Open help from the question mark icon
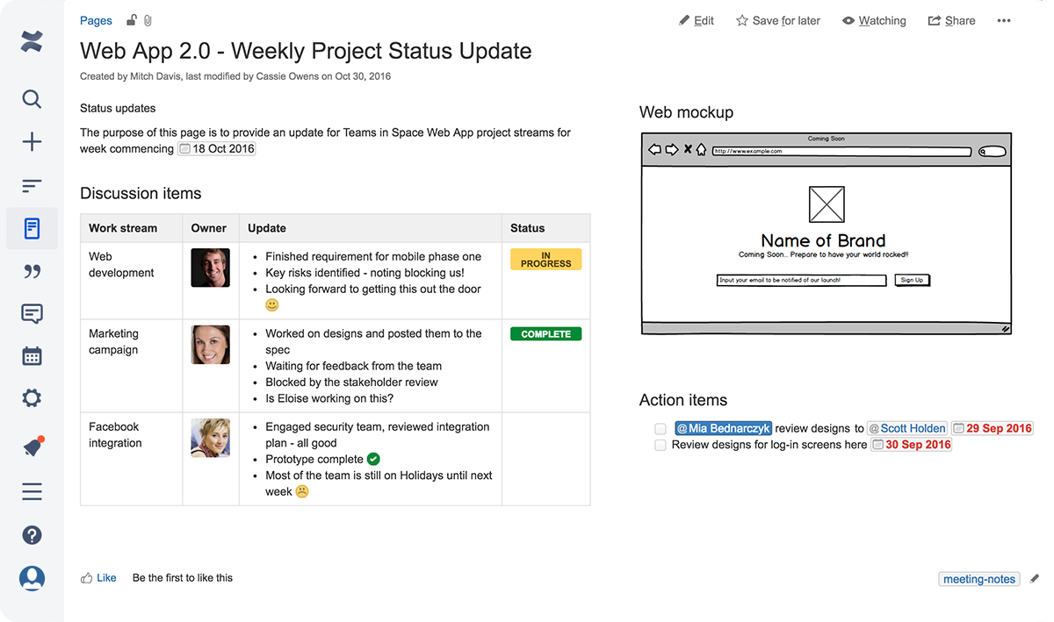1054x622 pixels. 32,534
